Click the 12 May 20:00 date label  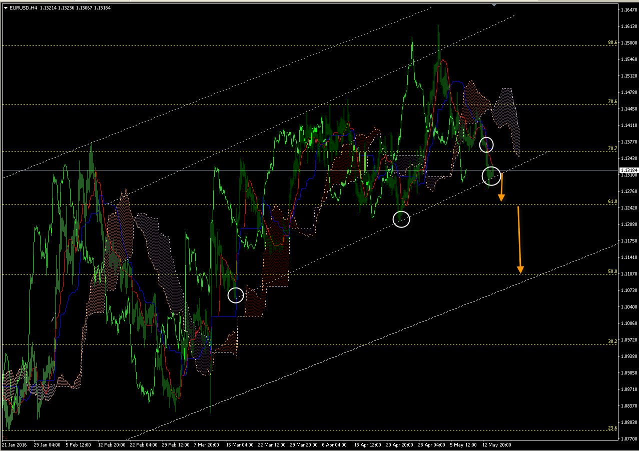[x=496, y=444]
